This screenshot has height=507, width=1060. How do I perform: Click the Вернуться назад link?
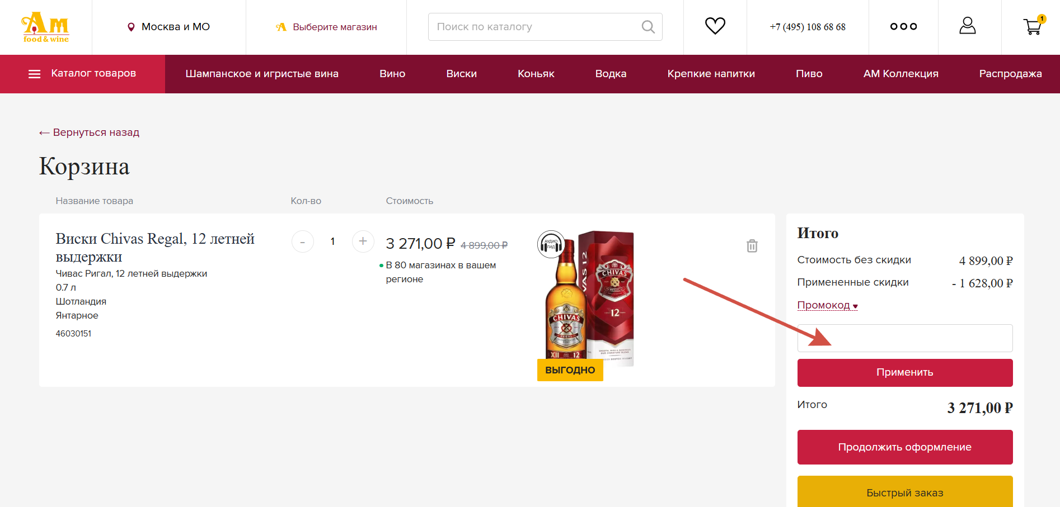(89, 132)
